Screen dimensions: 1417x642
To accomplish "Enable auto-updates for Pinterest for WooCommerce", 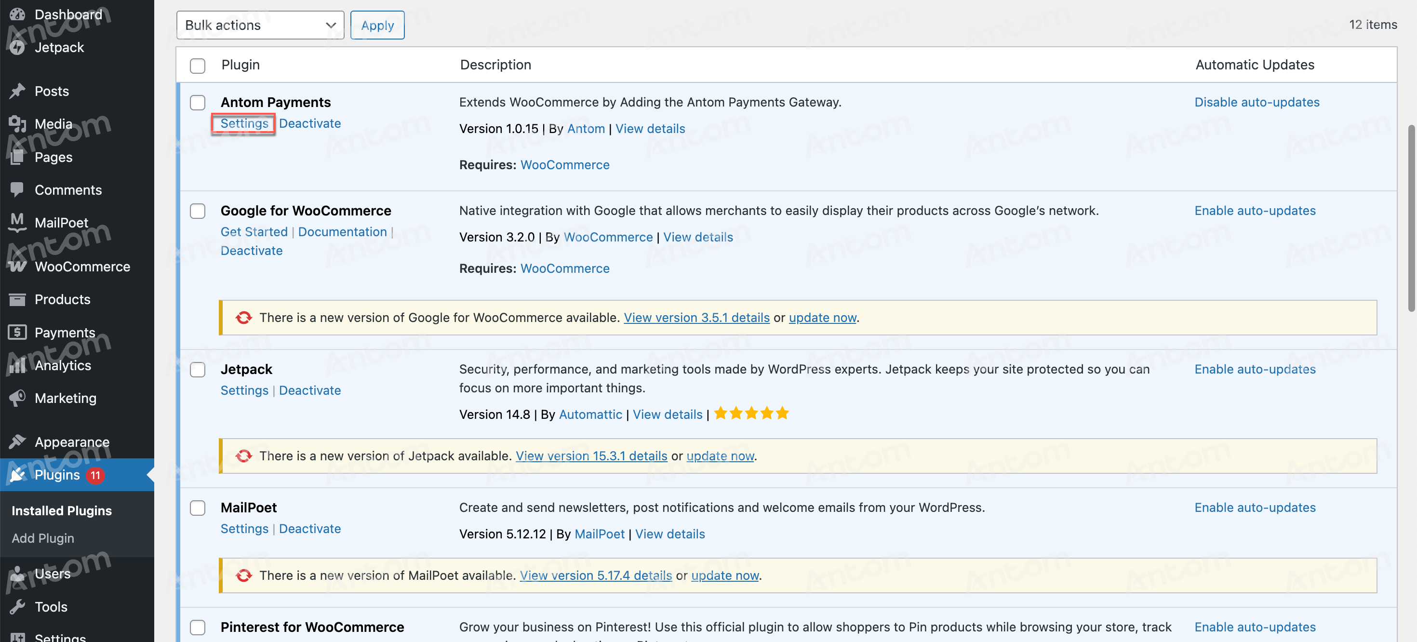I will click(1255, 627).
